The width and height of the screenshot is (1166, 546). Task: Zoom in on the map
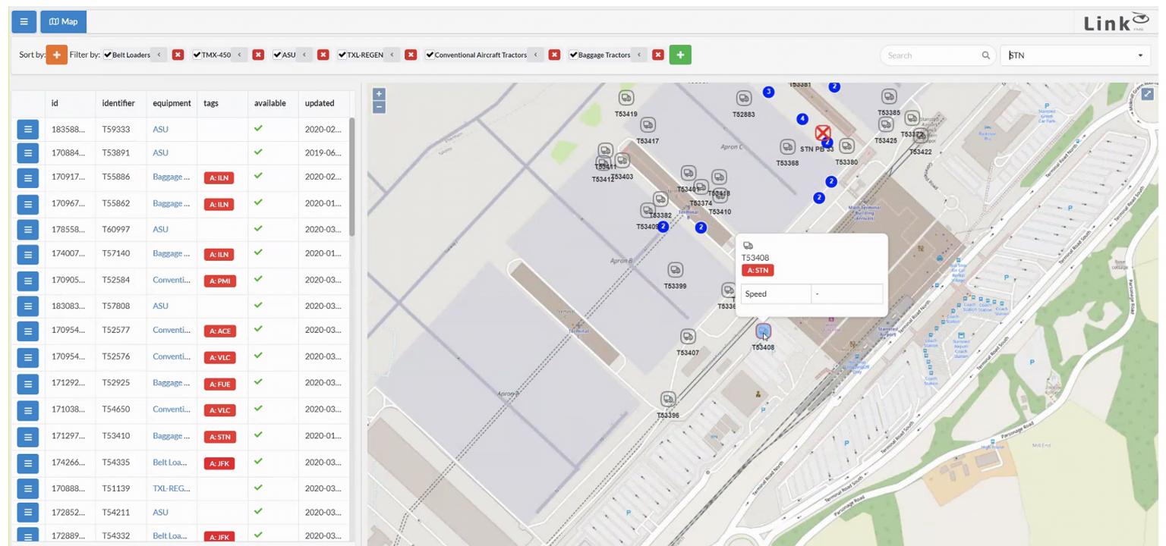[379, 94]
